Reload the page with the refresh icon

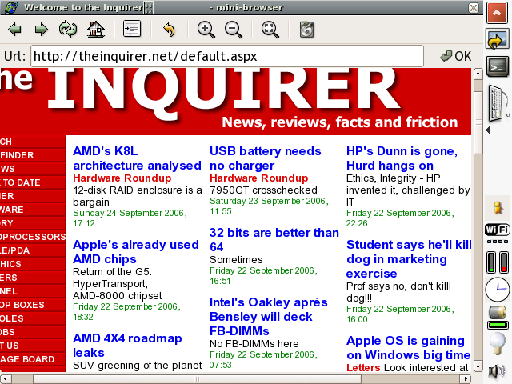pos(68,30)
